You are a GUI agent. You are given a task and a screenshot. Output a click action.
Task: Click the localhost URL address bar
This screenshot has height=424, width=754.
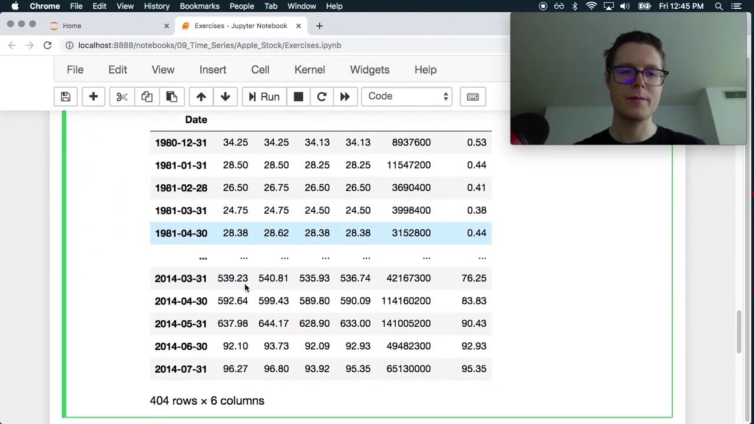(210, 45)
